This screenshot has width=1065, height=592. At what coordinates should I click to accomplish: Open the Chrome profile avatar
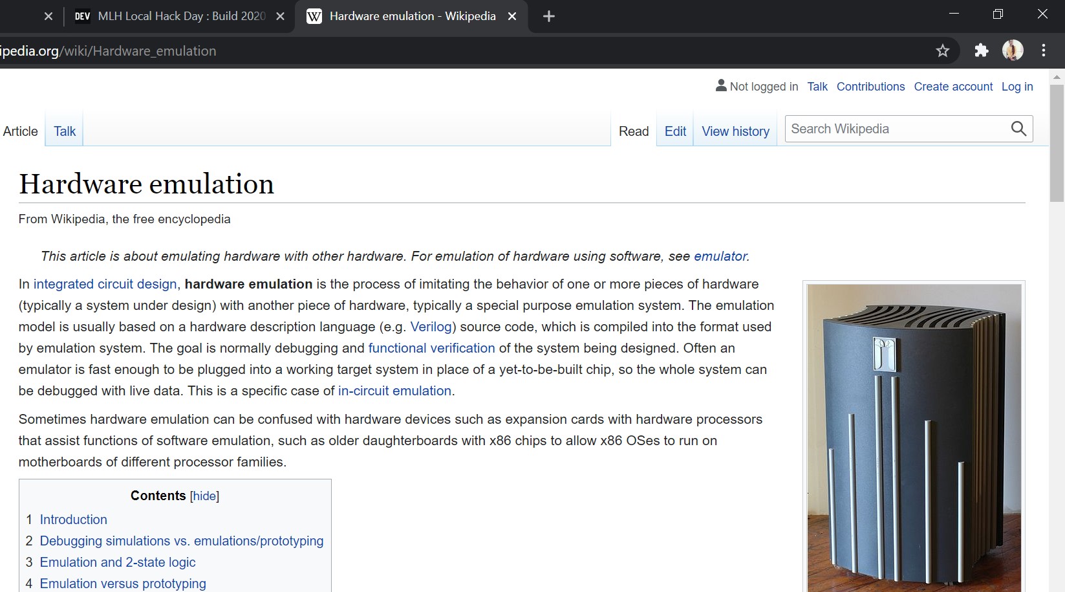pyautogui.click(x=1013, y=50)
